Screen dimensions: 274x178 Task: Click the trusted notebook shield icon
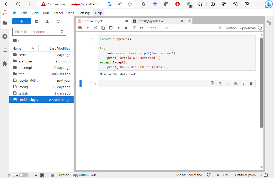(208, 175)
